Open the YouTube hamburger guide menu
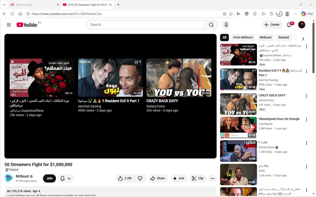 (9, 25)
